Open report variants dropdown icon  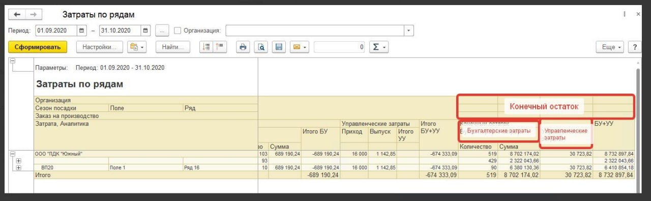pyautogui.click(x=137, y=47)
